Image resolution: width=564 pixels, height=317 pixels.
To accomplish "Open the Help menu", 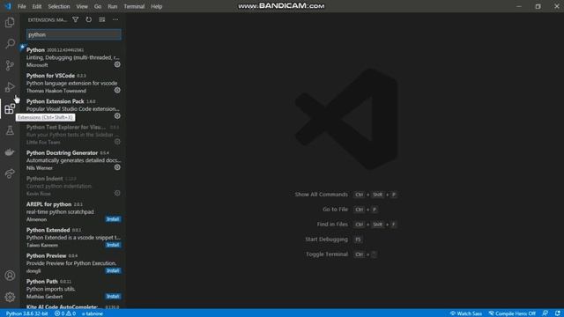I will click(157, 6).
